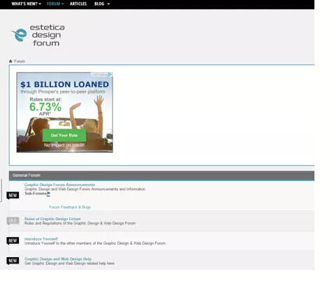
Task: Click the $1 Billion Loaned ad banner
Action: click(65, 113)
